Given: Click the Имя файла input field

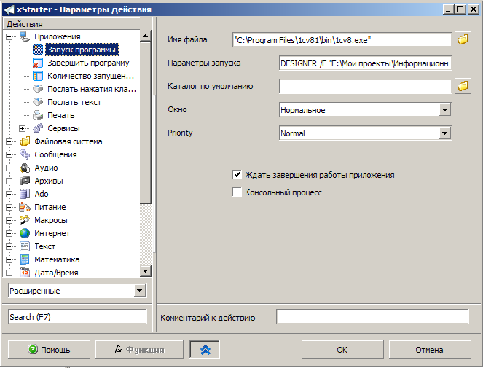Looking at the screenshot, I should [342, 40].
